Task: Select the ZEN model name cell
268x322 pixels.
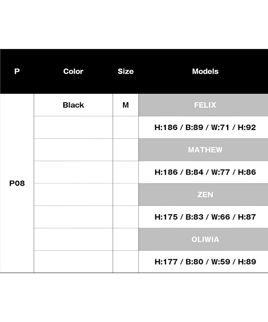Action: tap(205, 195)
